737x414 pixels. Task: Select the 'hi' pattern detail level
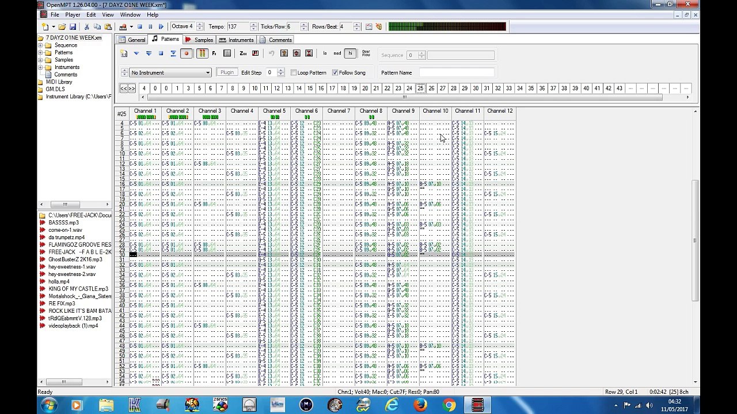(350, 53)
